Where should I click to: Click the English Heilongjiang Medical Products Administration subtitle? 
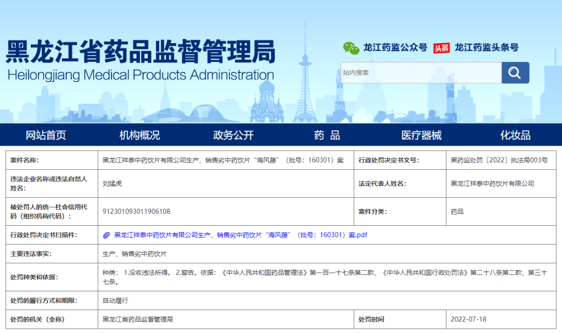coord(140,75)
